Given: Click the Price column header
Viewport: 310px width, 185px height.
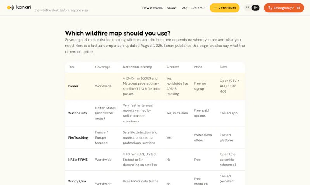Looking at the screenshot, I should 198,67.
